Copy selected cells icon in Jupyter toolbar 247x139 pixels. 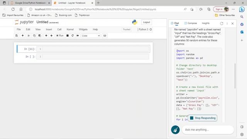click(x=34, y=36)
